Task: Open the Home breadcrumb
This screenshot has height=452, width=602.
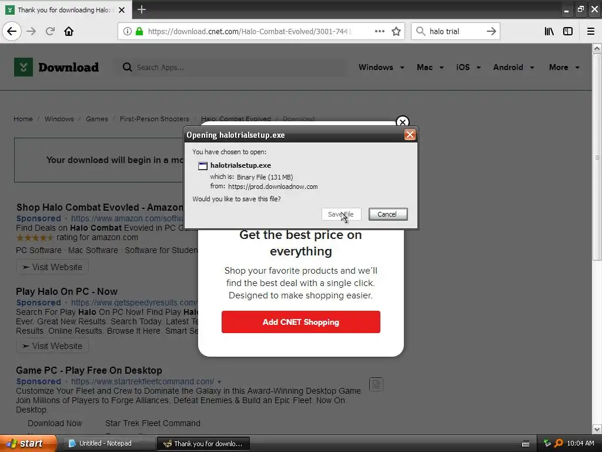Action: (23, 119)
